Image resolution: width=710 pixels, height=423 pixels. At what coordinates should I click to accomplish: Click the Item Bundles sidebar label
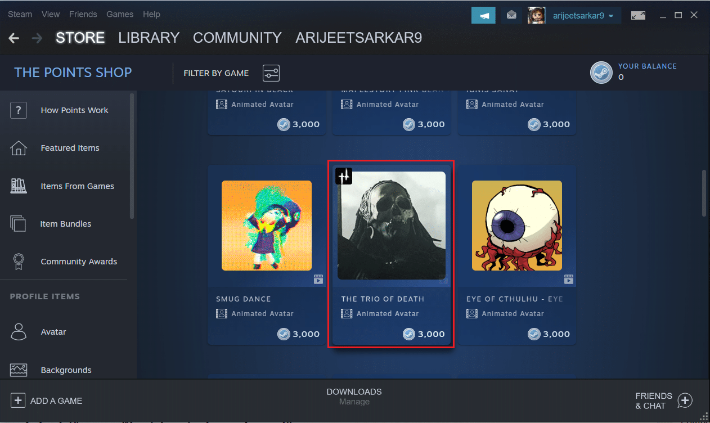pyautogui.click(x=65, y=224)
